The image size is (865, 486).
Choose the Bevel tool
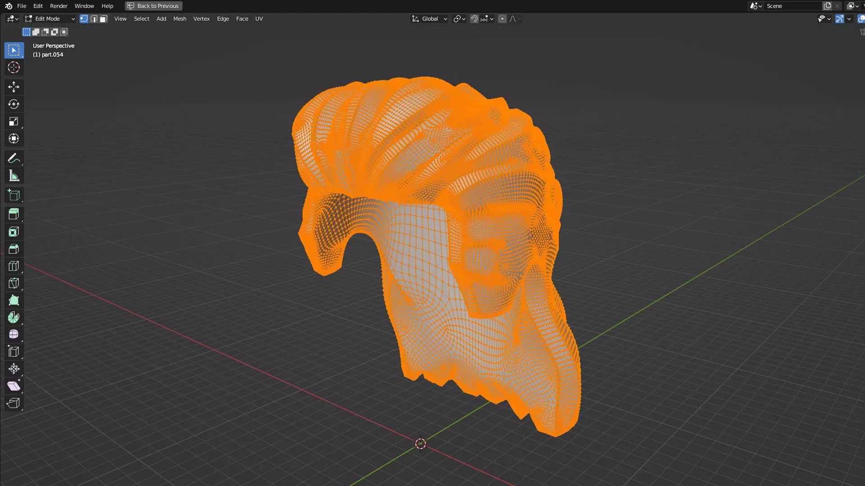(14, 249)
